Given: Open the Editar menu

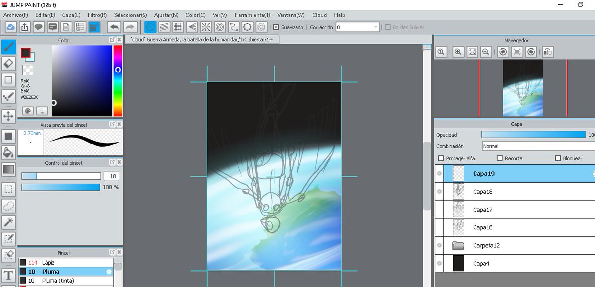Looking at the screenshot, I should click(x=45, y=15).
